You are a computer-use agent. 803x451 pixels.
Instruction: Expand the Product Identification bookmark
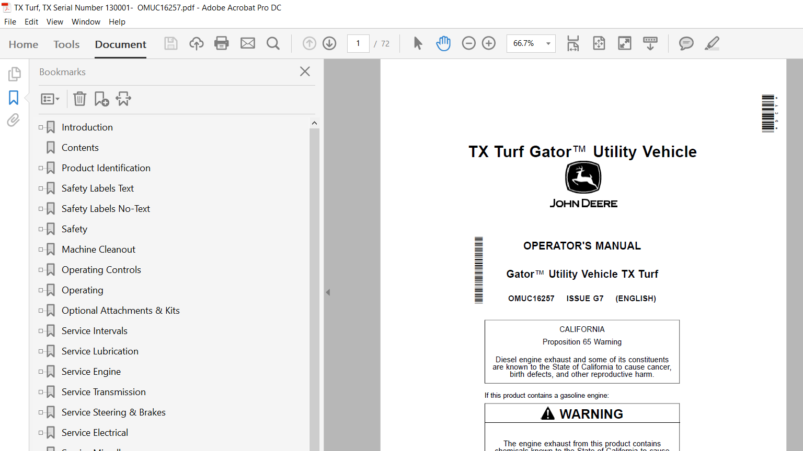[x=41, y=168]
